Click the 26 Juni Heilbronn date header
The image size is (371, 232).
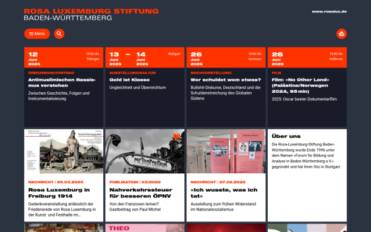point(307,58)
